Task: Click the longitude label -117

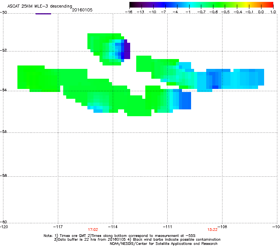Action: [x=58, y=227]
